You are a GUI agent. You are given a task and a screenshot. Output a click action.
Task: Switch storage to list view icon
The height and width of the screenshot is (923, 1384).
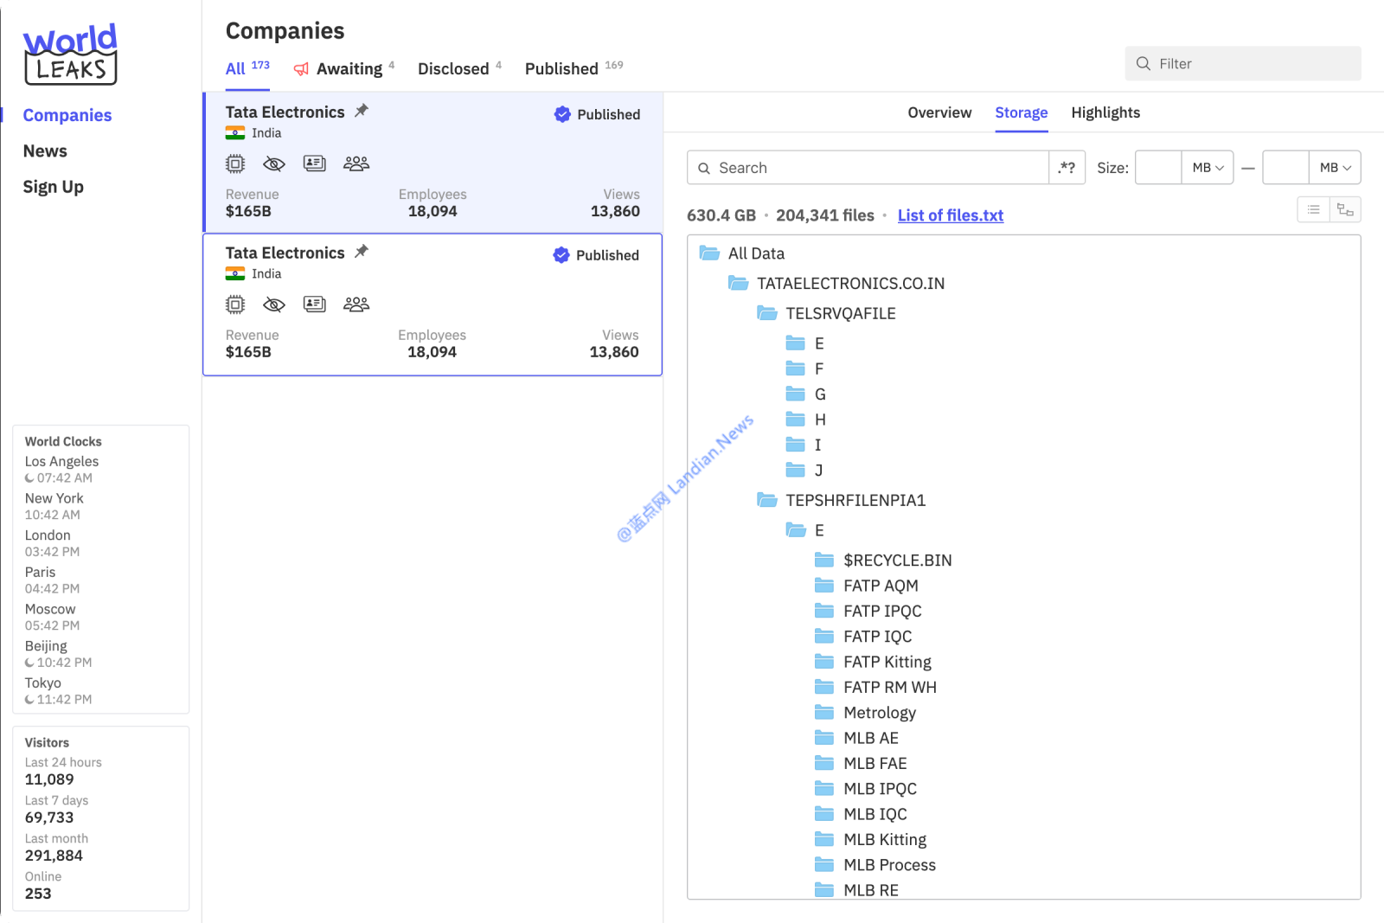point(1313,209)
